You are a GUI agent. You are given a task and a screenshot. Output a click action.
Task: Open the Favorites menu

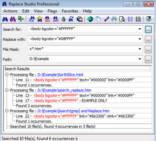point(70,11)
